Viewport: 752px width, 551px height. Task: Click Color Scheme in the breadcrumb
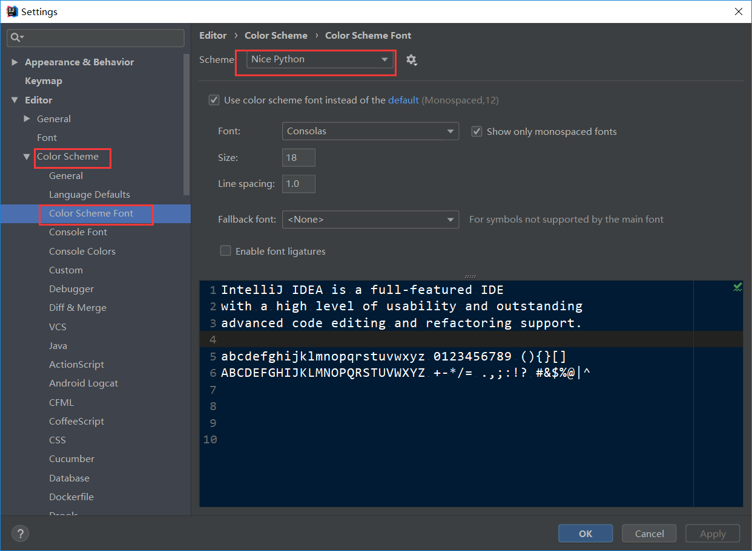(x=276, y=36)
